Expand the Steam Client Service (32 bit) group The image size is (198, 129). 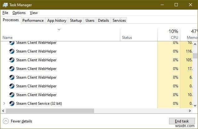point(4,104)
